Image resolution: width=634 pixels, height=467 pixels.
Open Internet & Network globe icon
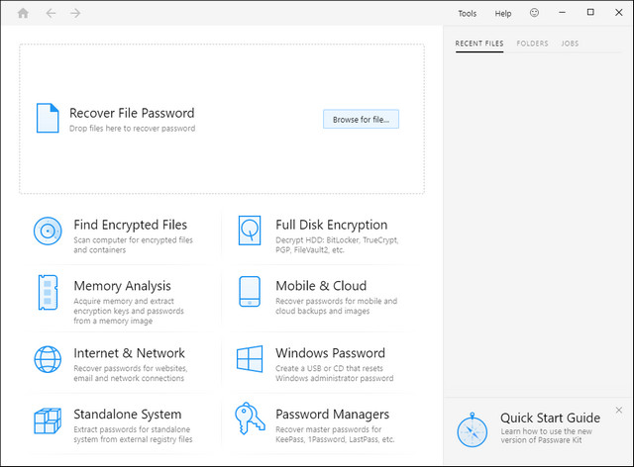tap(48, 358)
